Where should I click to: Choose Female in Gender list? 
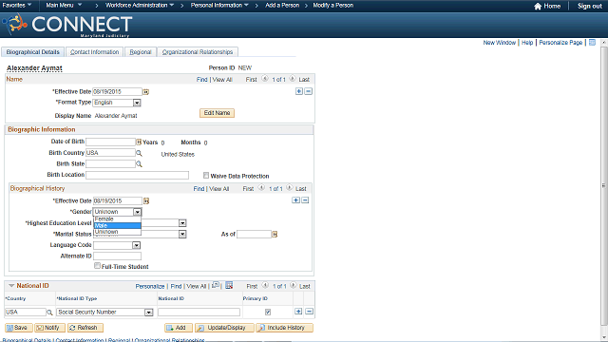coord(117,219)
